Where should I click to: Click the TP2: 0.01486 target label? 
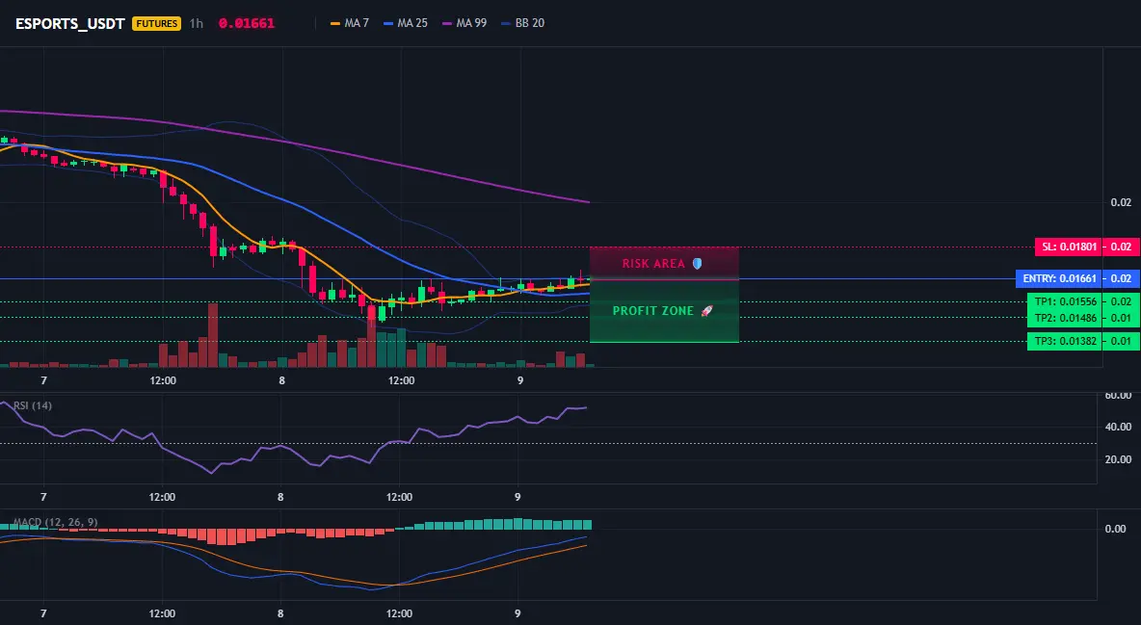pos(1065,318)
